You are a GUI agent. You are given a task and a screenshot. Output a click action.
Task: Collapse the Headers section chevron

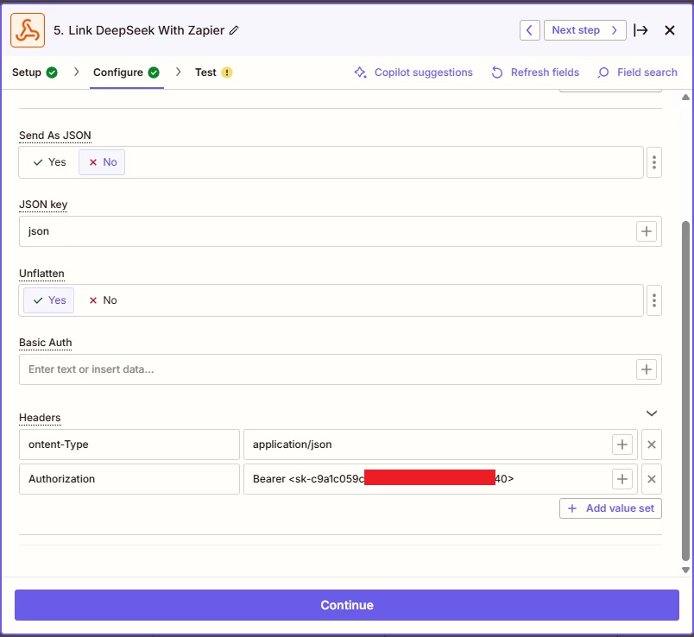pos(652,413)
